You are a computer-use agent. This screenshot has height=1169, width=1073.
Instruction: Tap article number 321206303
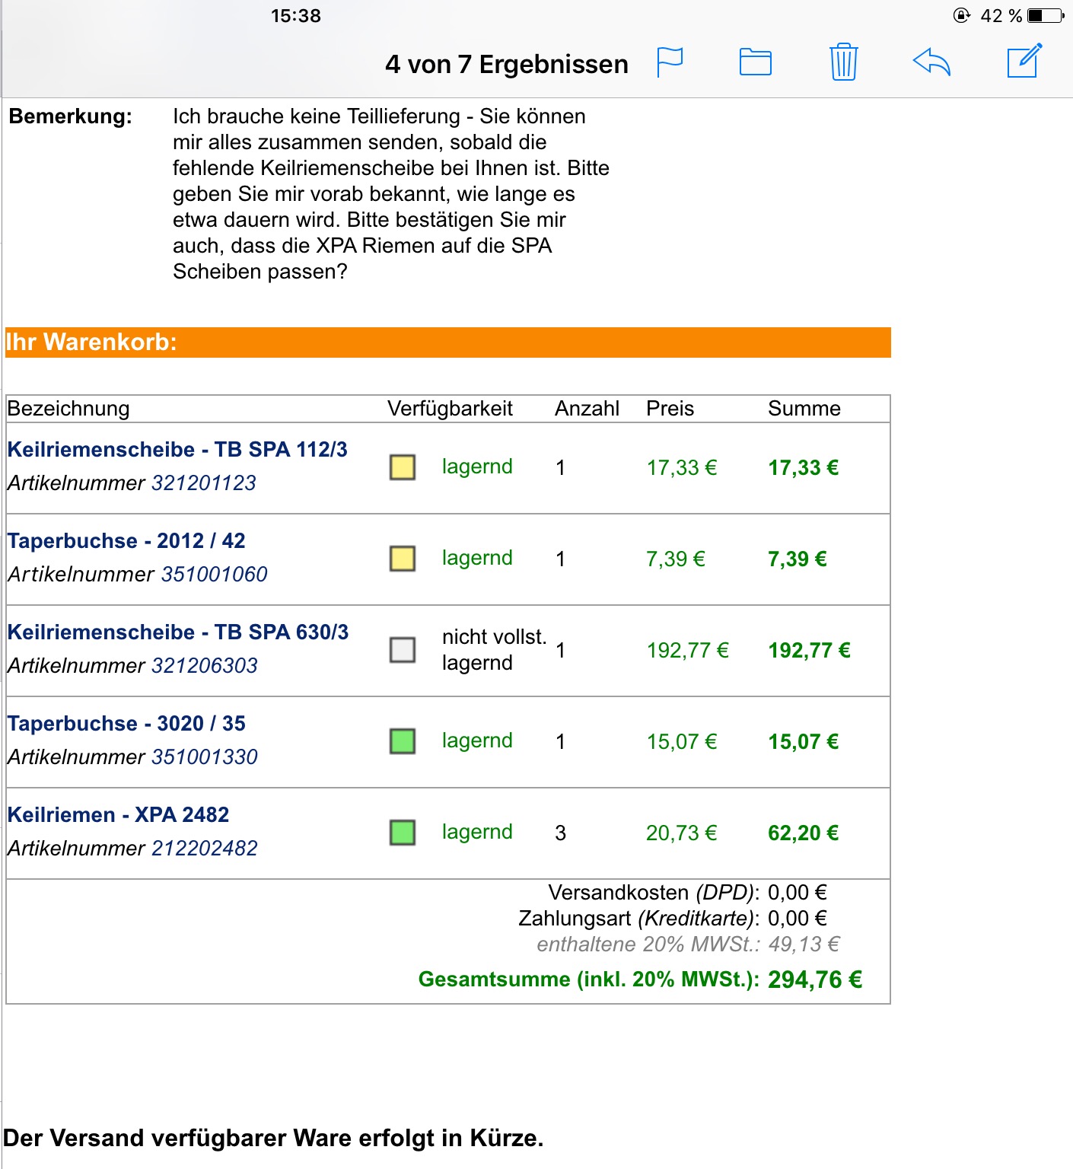(x=204, y=666)
